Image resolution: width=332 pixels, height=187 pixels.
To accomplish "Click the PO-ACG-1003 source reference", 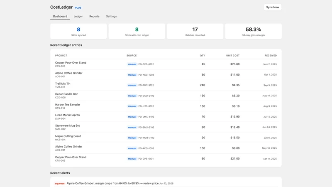I will pos(146,75).
